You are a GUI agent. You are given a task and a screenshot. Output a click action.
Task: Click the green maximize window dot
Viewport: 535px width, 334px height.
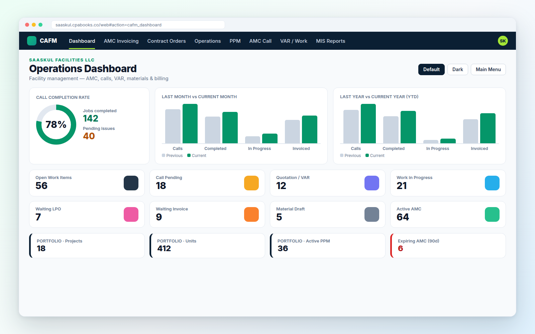point(40,25)
